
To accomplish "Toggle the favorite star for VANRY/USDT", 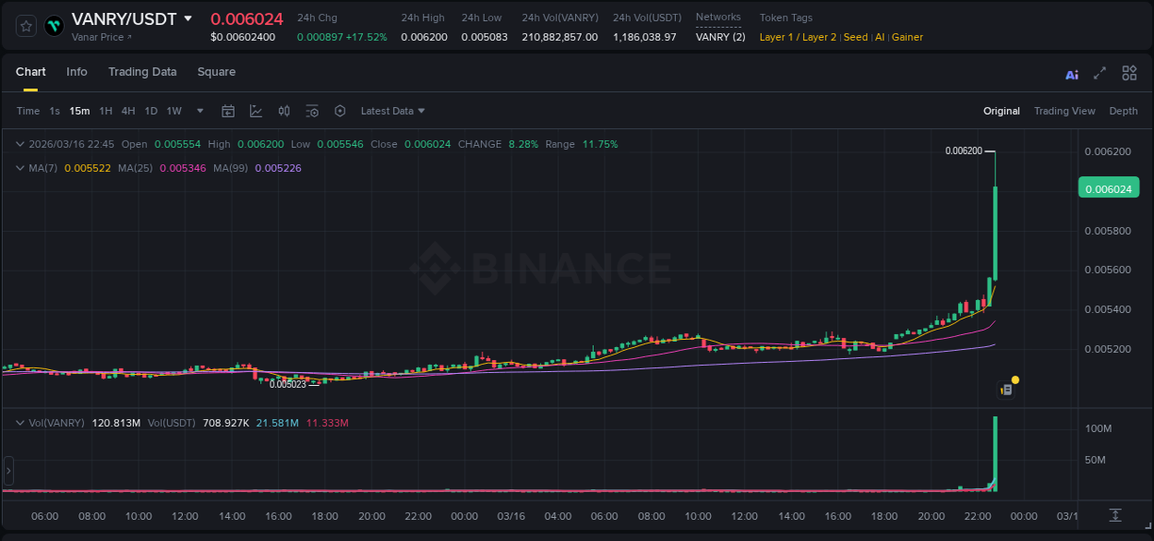I will pos(25,26).
